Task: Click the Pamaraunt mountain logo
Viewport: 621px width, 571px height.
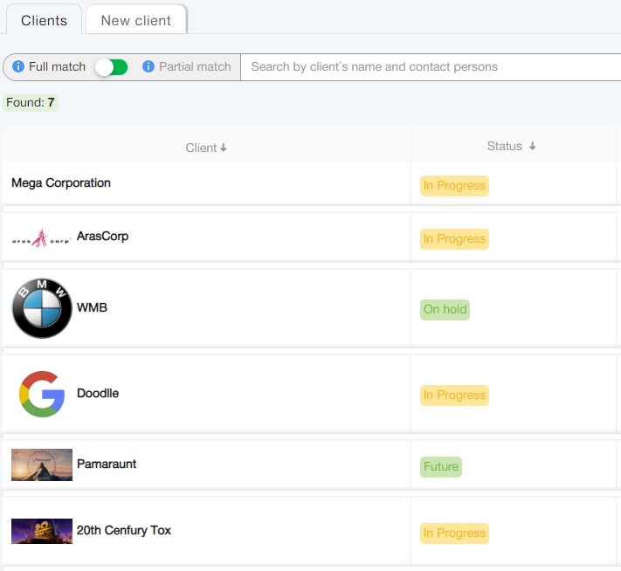Action: [x=42, y=464]
